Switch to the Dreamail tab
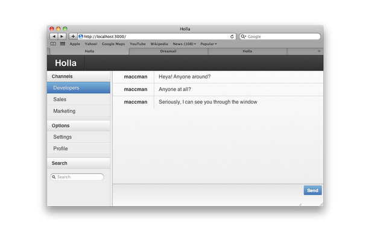The width and height of the screenshot is (371, 241). pyautogui.click(x=168, y=51)
